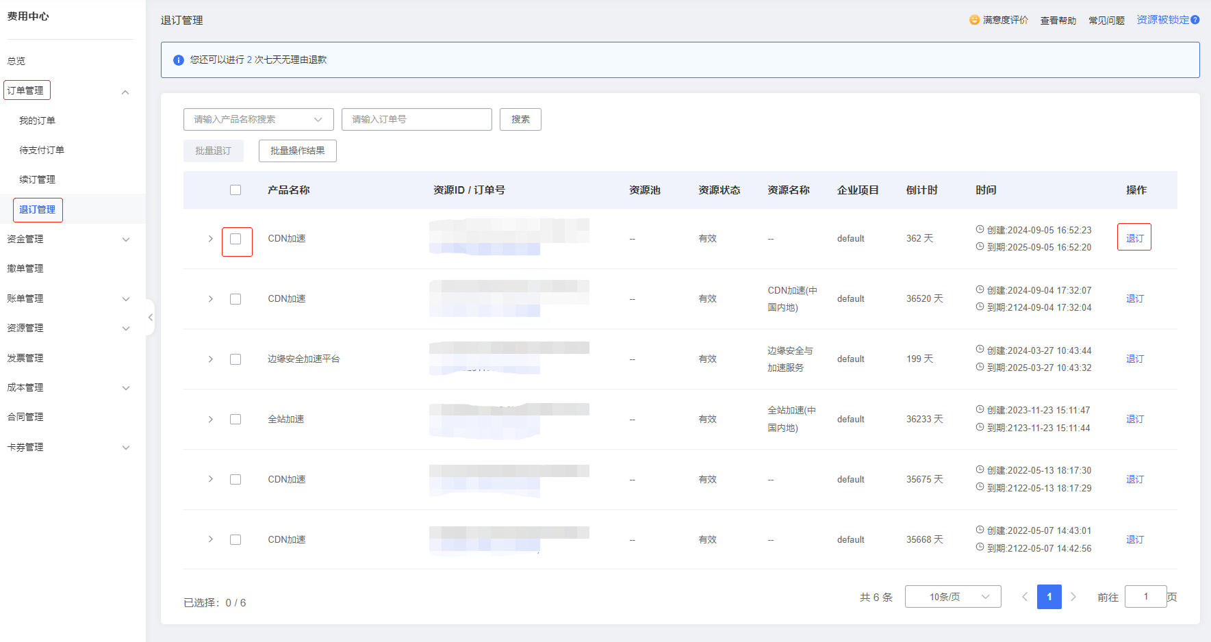Click 退订 for the 边缘安全加速平台 row

pyautogui.click(x=1134, y=359)
